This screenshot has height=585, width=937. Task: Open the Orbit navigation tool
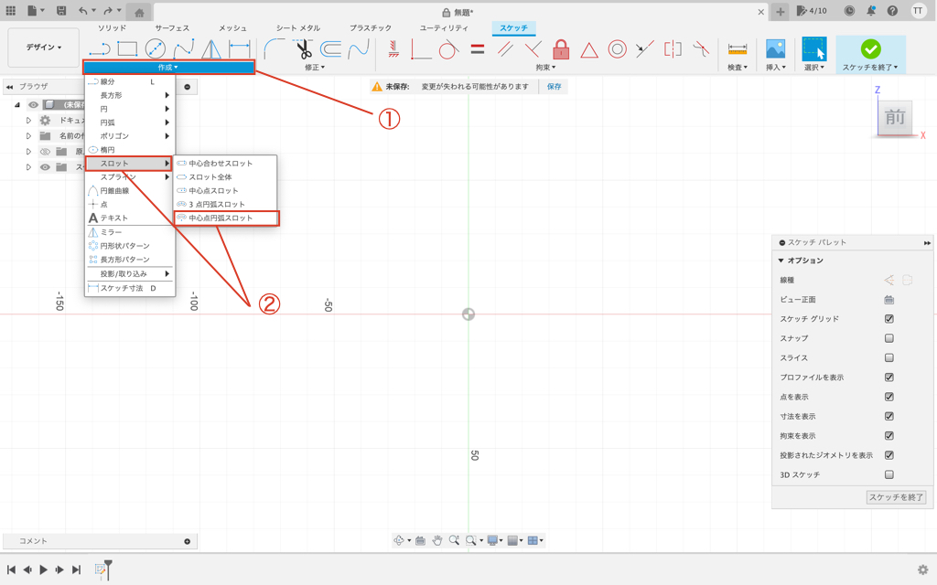tap(399, 540)
